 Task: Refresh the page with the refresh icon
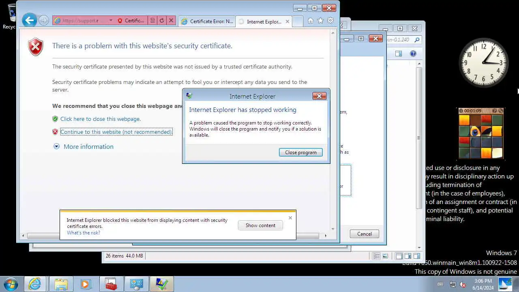click(162, 21)
